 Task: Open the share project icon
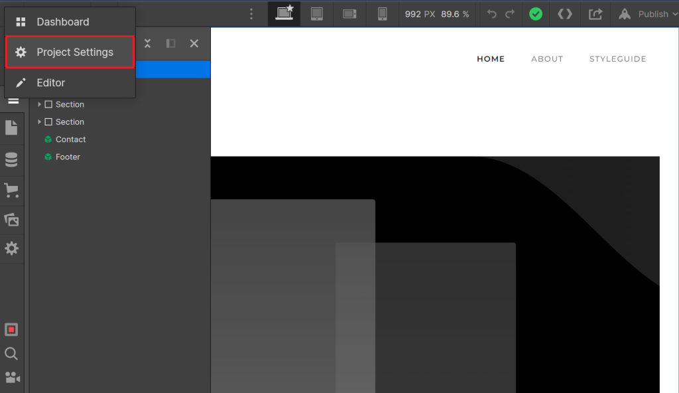point(595,14)
